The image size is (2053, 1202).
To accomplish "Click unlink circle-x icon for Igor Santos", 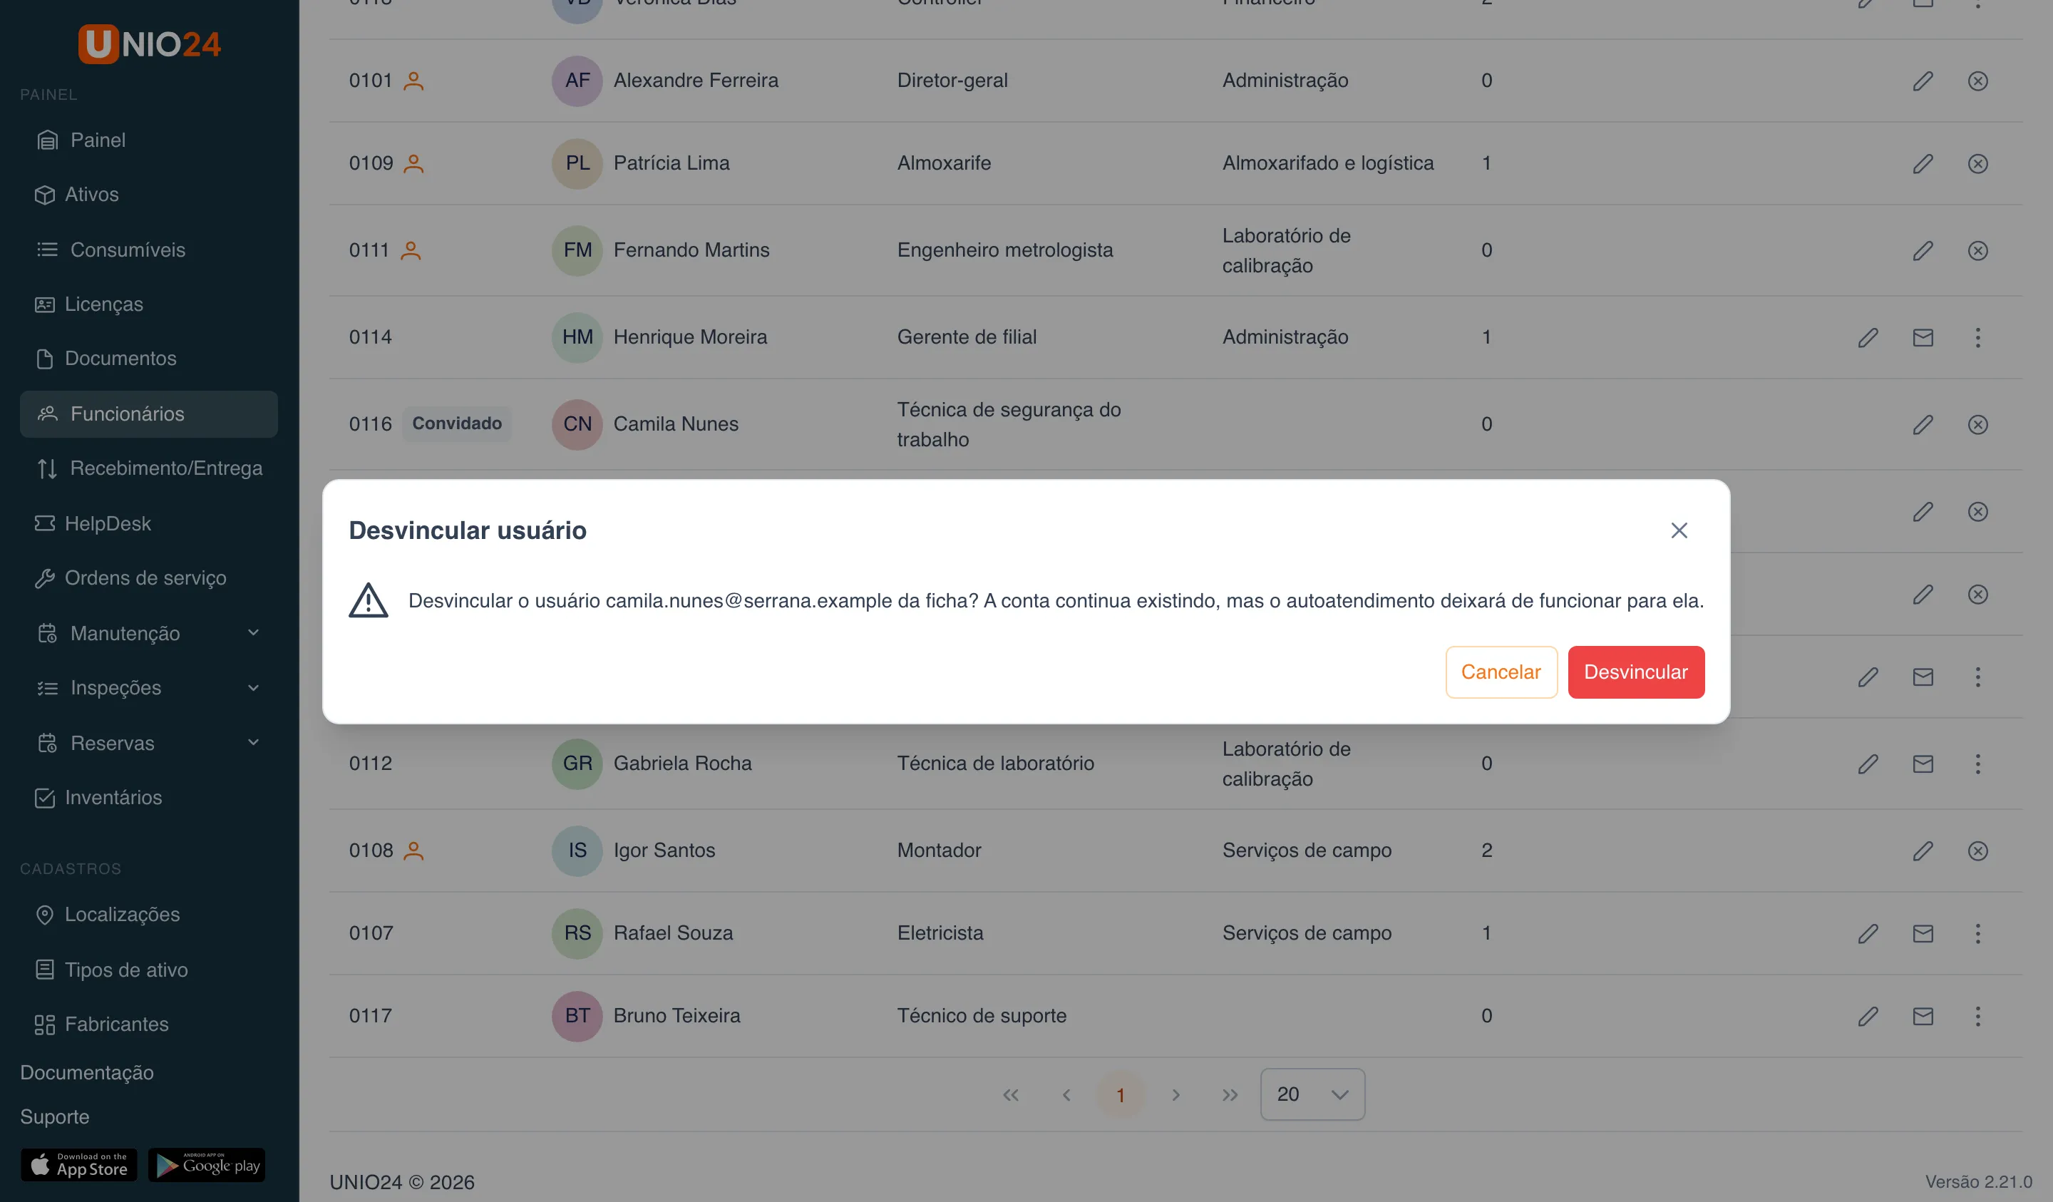I will pos(1977,851).
